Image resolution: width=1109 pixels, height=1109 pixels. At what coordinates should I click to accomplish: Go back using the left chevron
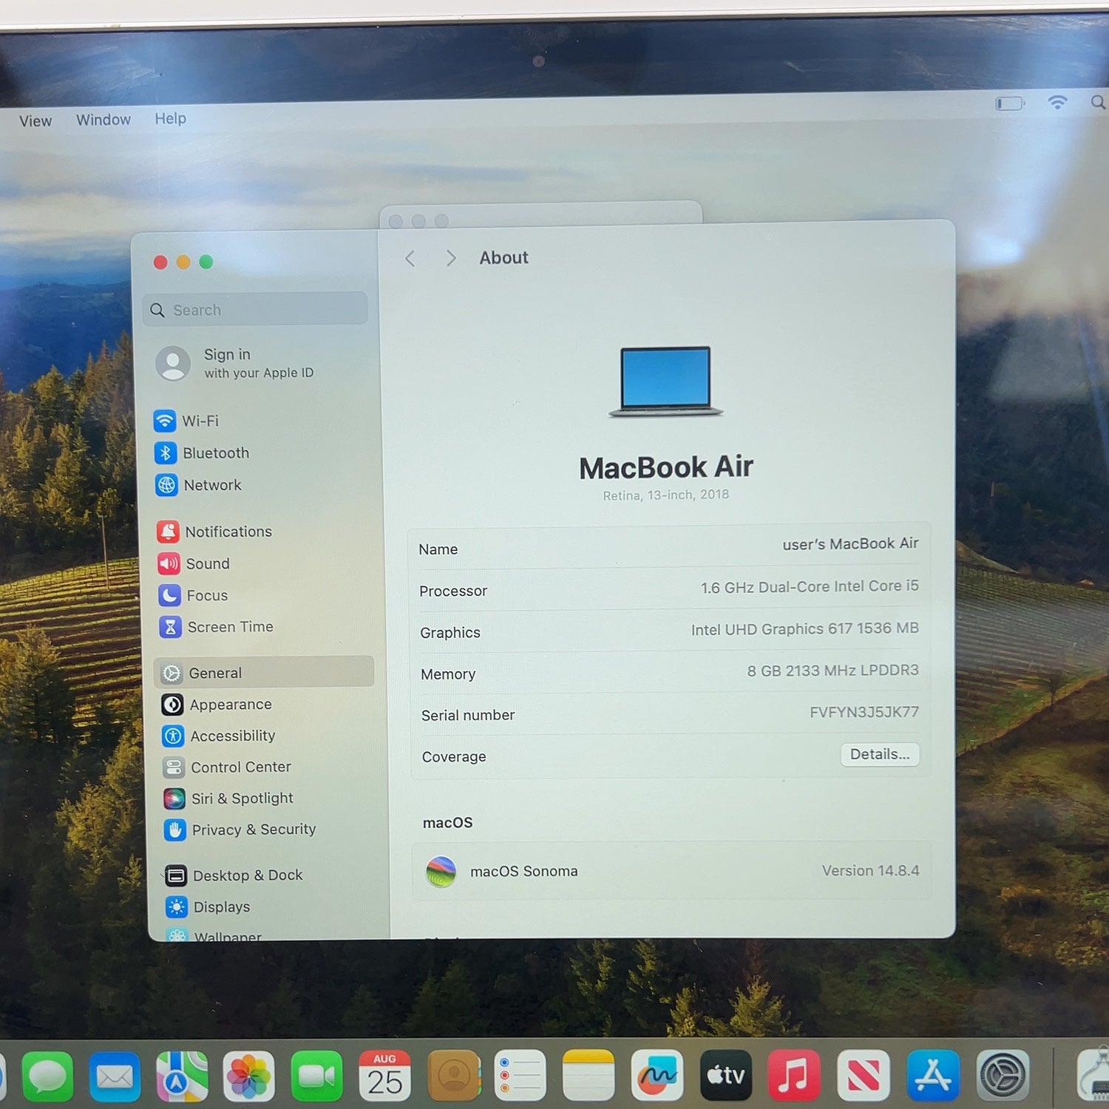410,258
